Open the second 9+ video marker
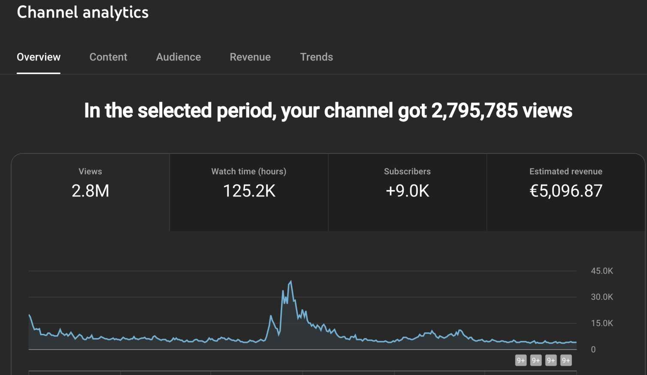This screenshot has width=647, height=375. 536,360
